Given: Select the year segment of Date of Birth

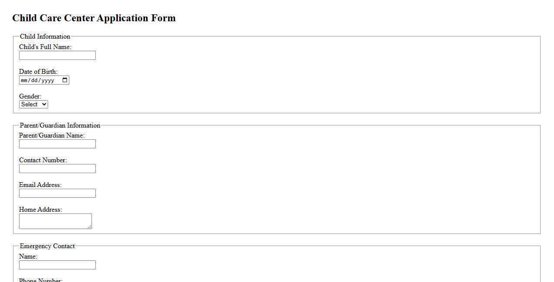Looking at the screenshot, I should click(48, 80).
